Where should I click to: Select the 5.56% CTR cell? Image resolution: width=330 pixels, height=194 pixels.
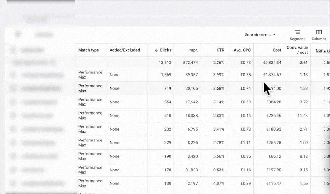click(218, 156)
